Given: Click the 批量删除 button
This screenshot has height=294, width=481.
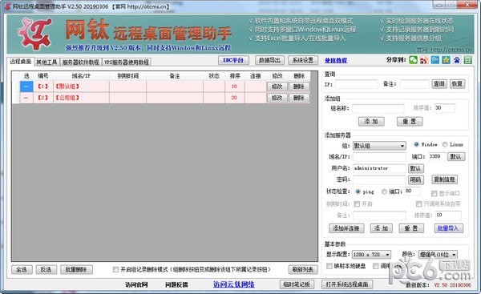Looking at the screenshot, I should (x=76, y=270).
